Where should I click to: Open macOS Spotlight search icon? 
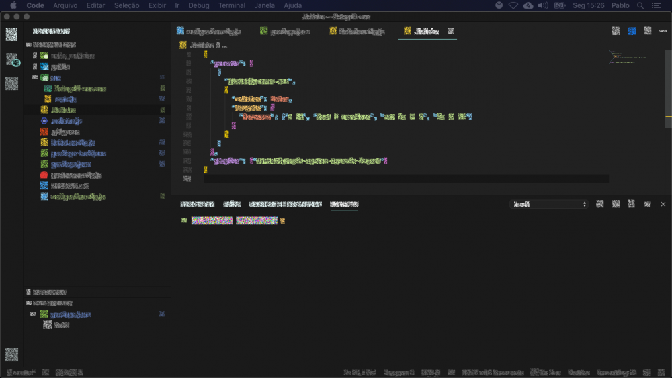640,5
